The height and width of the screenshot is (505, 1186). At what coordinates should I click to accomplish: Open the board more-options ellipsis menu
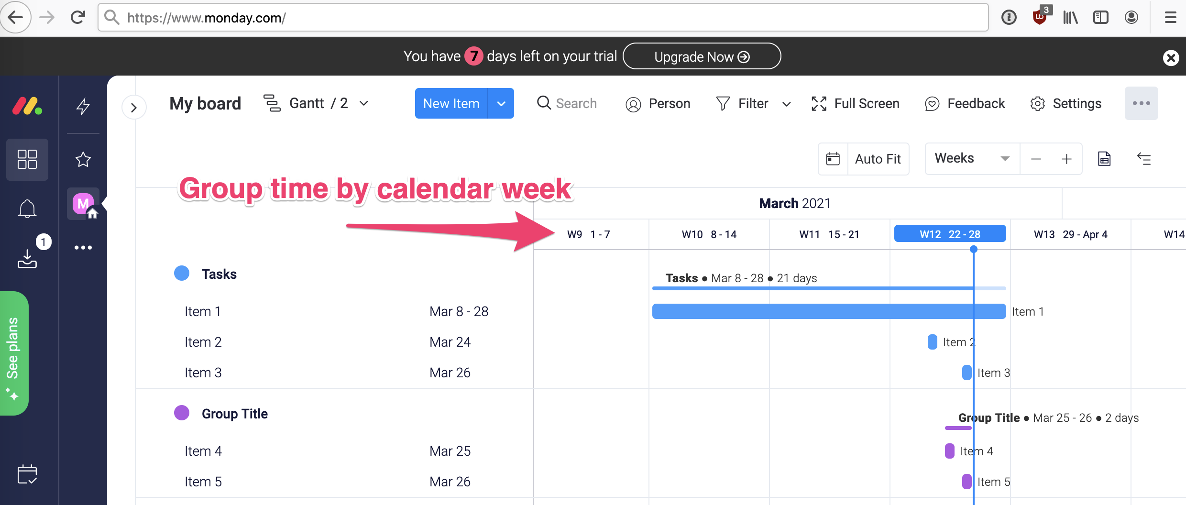pyautogui.click(x=1142, y=103)
